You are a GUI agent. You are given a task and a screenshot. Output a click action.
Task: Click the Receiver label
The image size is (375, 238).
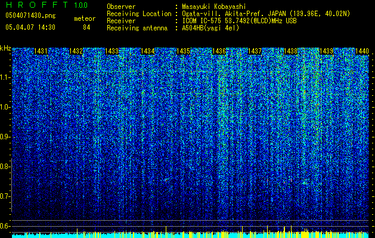[121, 21]
